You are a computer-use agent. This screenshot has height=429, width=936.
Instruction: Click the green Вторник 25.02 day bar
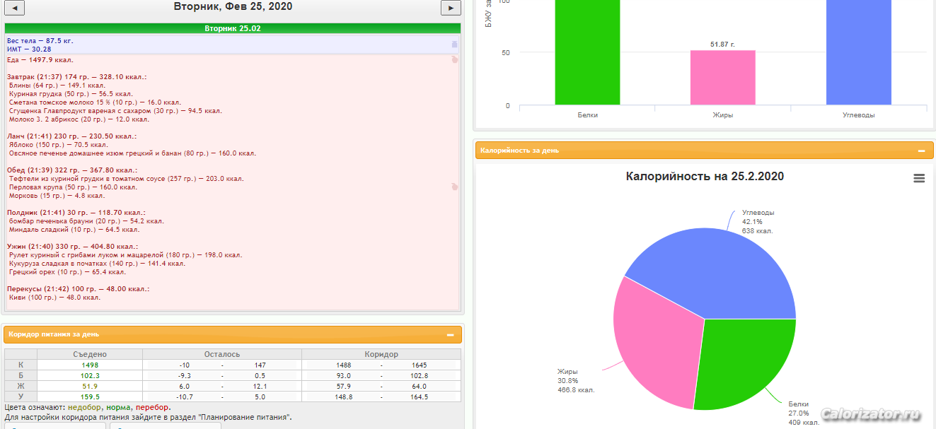pos(233,28)
